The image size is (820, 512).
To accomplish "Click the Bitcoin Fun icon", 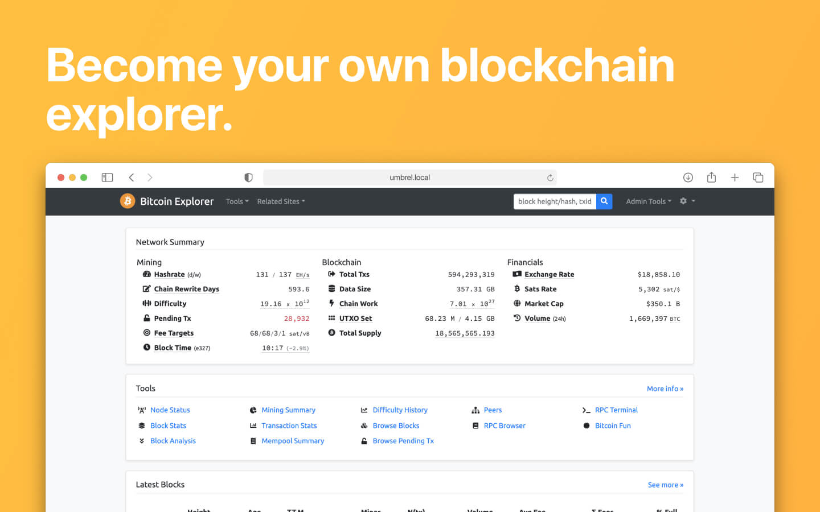I will (587, 426).
